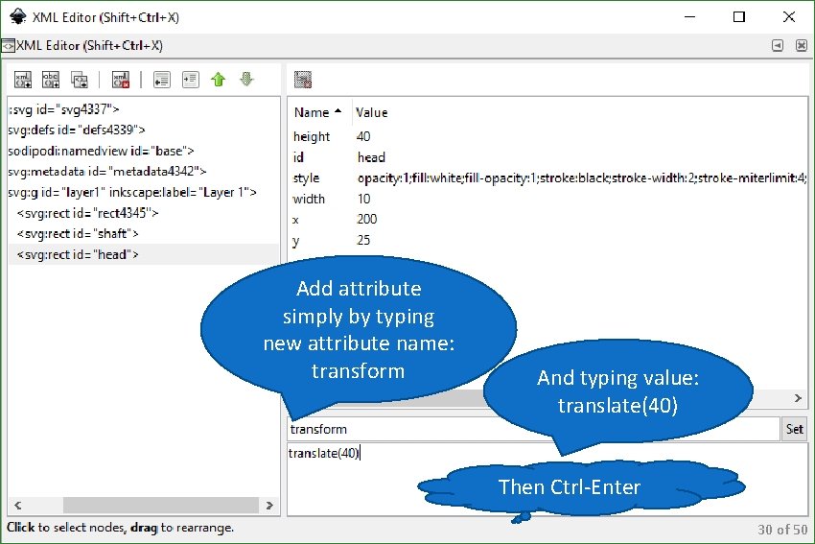815x544 pixels.
Task: Click the Delete attribute icon
Action: [302, 80]
